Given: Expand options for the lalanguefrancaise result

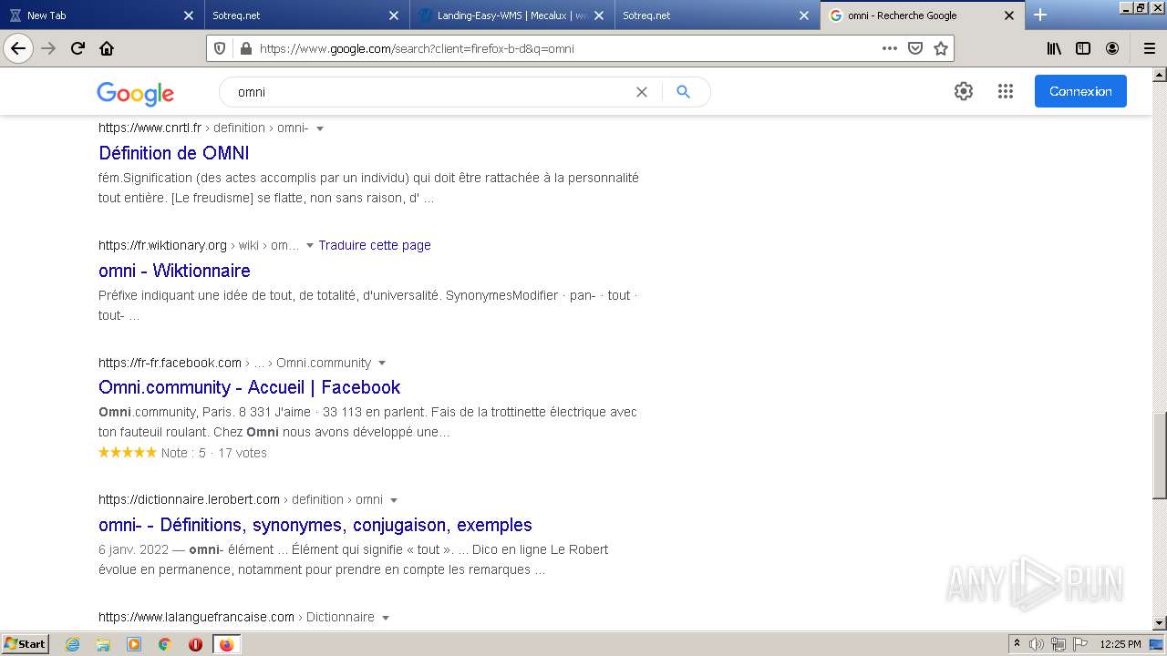Looking at the screenshot, I should click(x=386, y=618).
